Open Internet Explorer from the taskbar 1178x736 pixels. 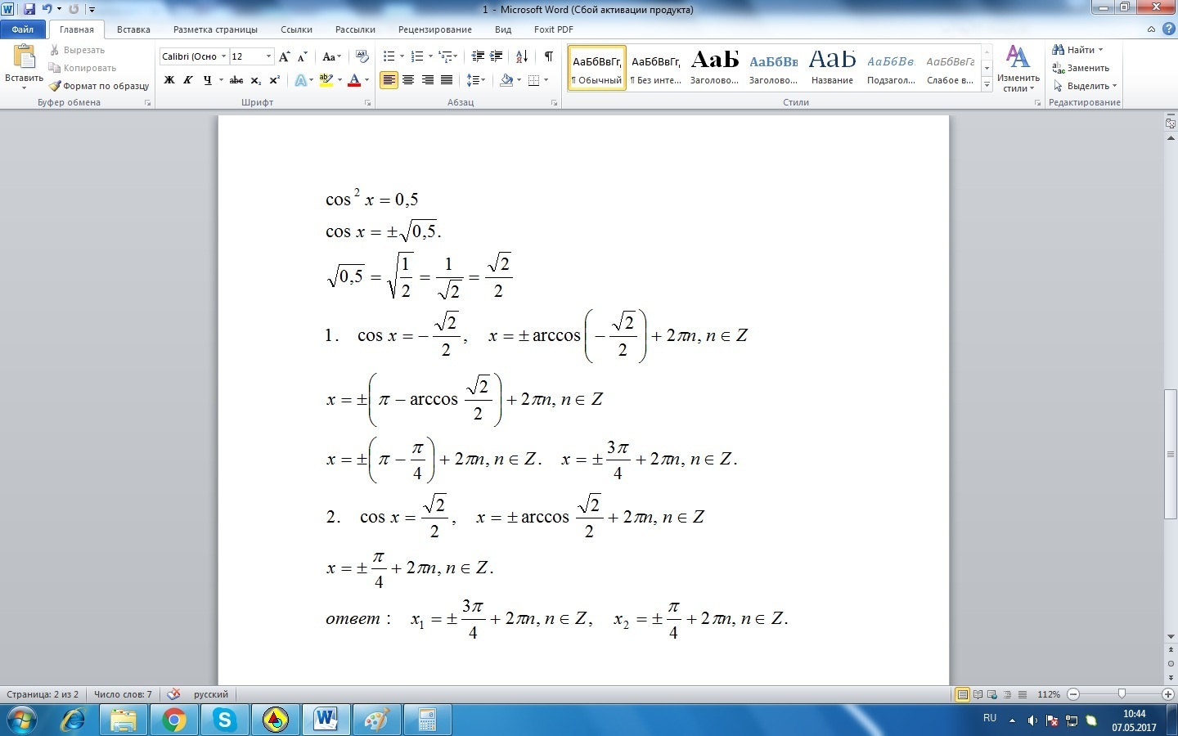click(74, 720)
